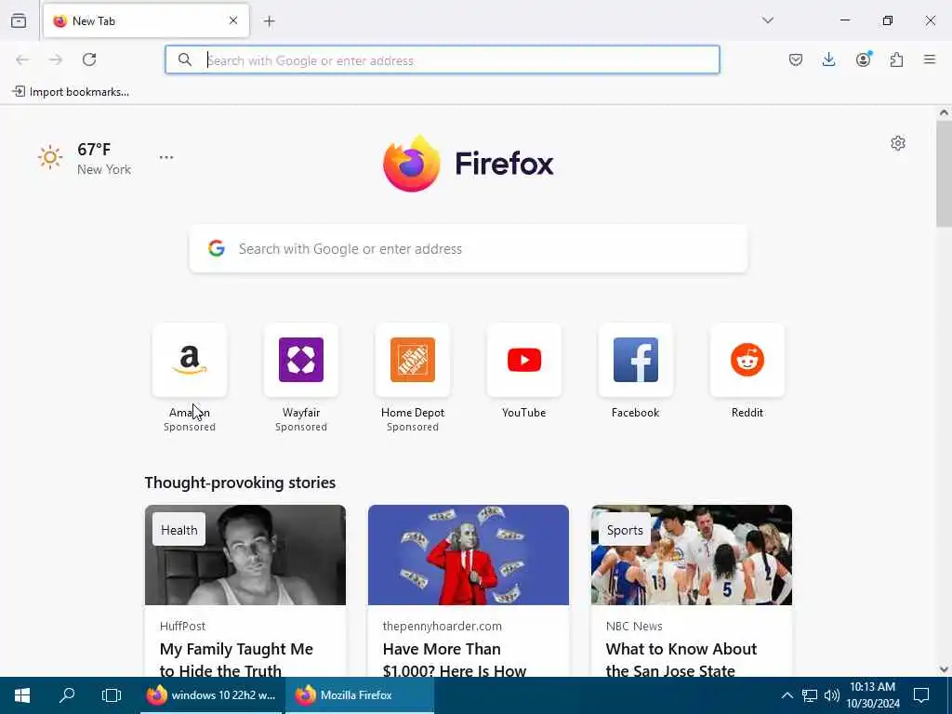This screenshot has height=714, width=952.
Task: Click Import bookmarks… in bookmarks toolbar
Action: pos(71,92)
